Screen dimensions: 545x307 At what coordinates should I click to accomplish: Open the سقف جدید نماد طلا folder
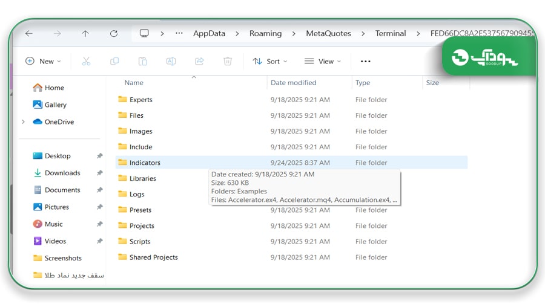pyautogui.click(x=68, y=275)
